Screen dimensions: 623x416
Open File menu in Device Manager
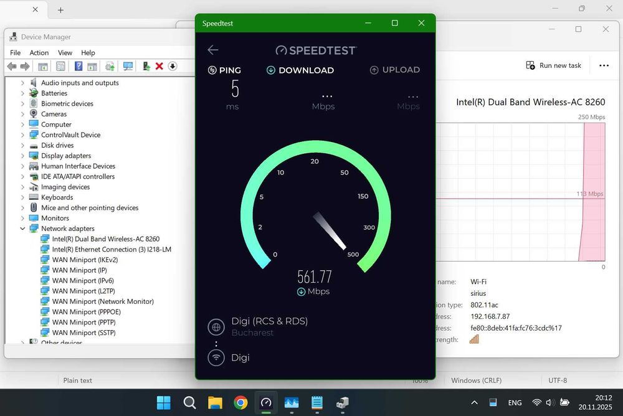click(x=16, y=52)
